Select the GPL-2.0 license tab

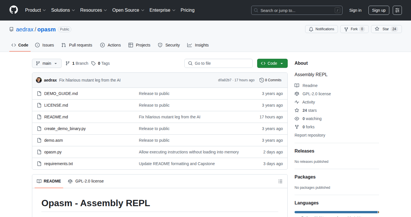(x=86, y=181)
